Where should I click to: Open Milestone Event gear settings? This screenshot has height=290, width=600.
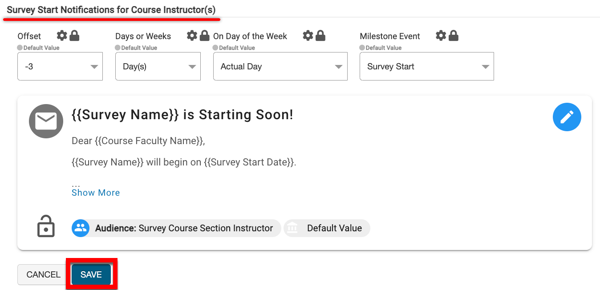[x=441, y=36]
